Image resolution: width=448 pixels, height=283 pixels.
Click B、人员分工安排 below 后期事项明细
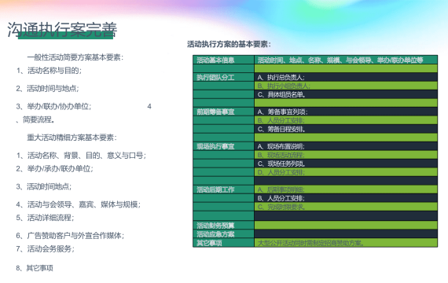point(346,198)
